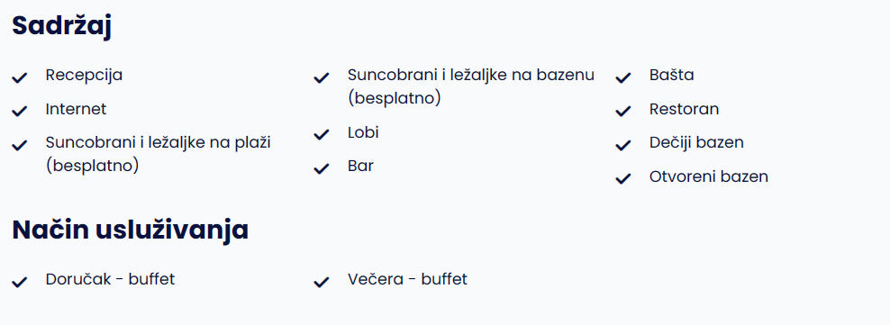Screen dimensions: 890x325
Task: Click the checkmark next to Restoran
Action: click(623, 111)
